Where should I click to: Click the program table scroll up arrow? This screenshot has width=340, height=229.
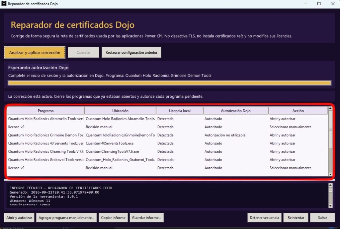pyautogui.click(x=330, y=108)
